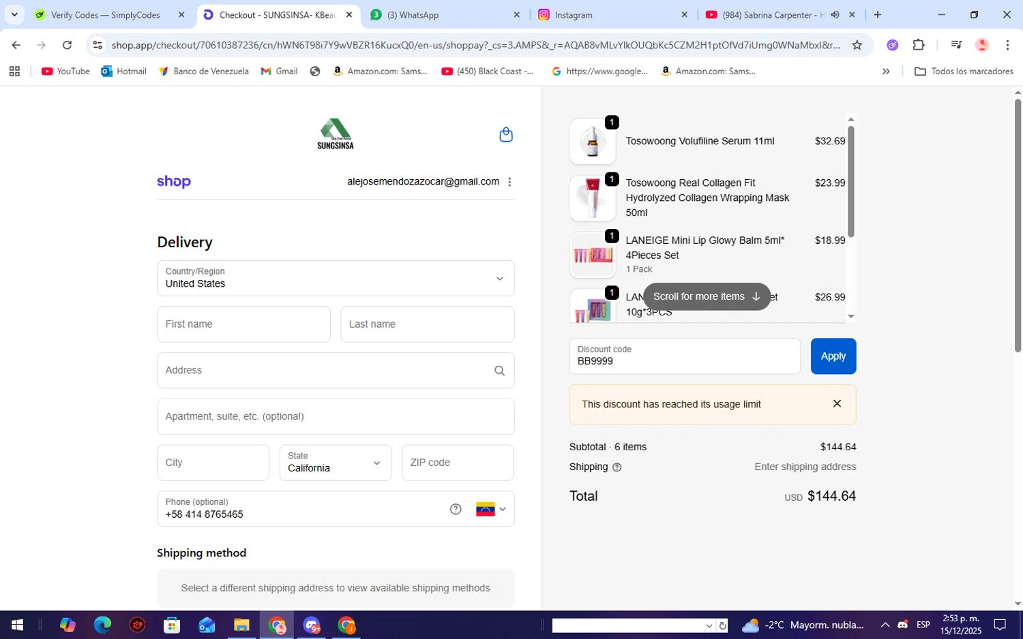The height and width of the screenshot is (639, 1023).
Task: Open the shipping info help icon
Action: (x=617, y=467)
